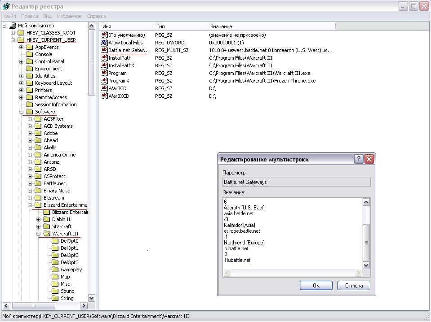The width and height of the screenshot is (431, 322).
Task: Open the Справка menu
Action: point(97,16)
